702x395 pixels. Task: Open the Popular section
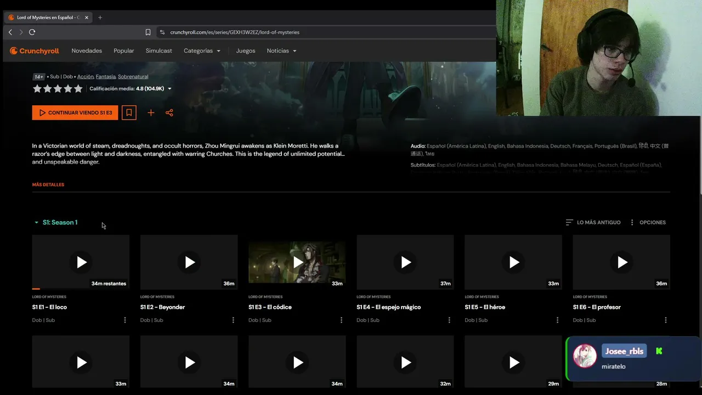coord(124,51)
